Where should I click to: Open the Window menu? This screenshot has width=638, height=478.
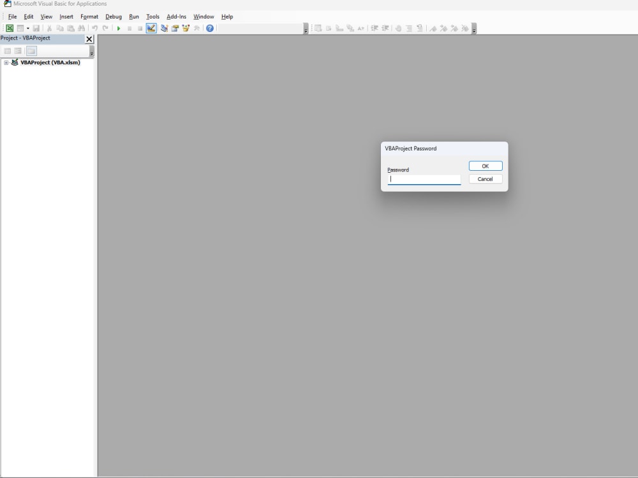(204, 17)
